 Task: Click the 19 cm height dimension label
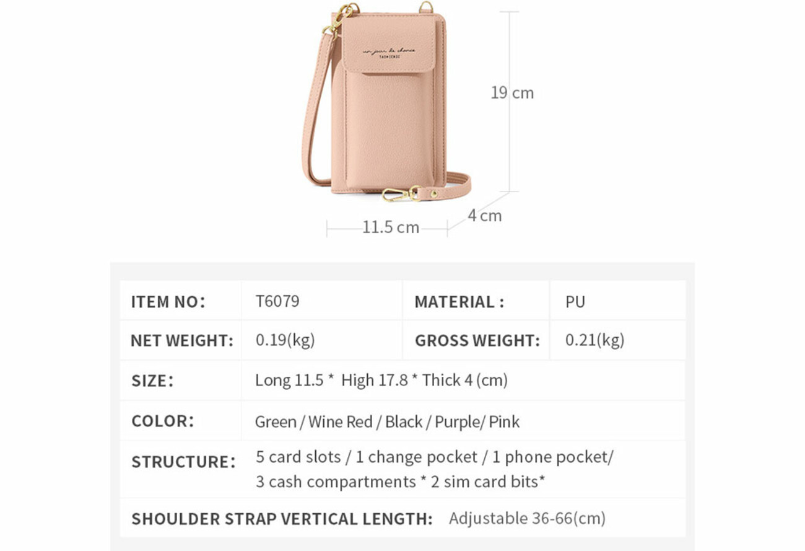click(x=512, y=93)
